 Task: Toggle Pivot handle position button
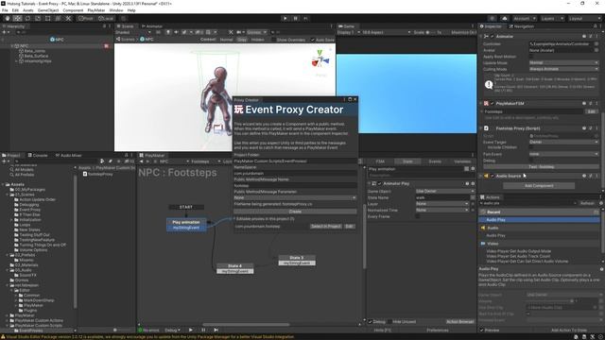[x=86, y=18]
